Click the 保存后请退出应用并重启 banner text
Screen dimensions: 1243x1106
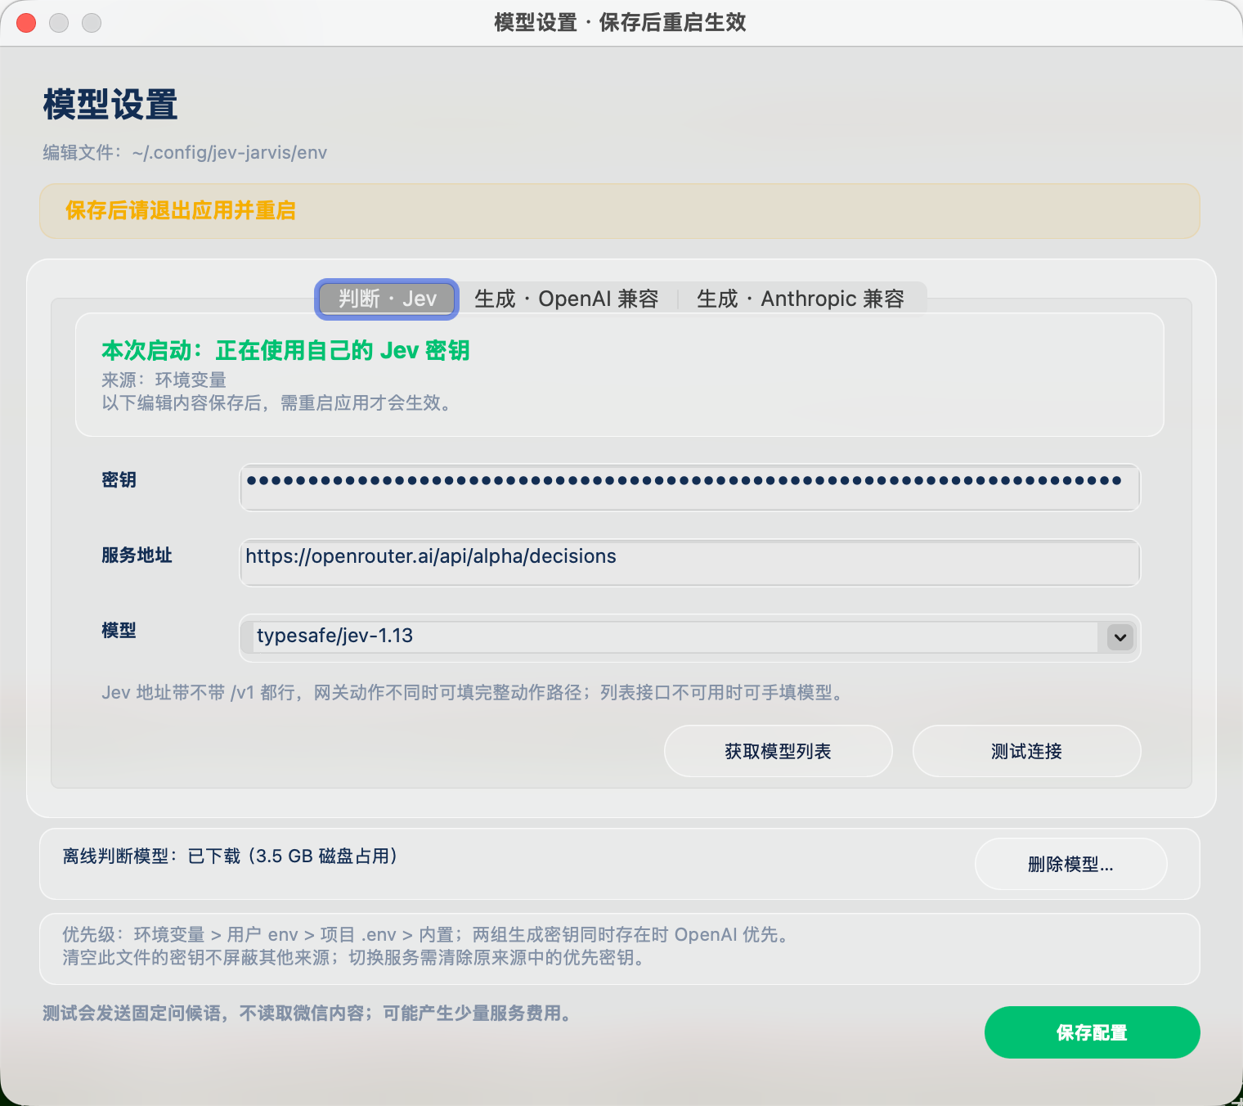coord(181,211)
